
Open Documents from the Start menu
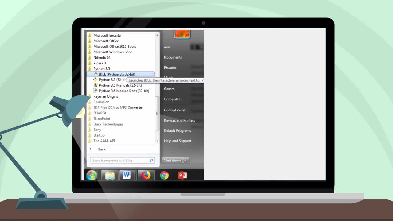(x=173, y=57)
